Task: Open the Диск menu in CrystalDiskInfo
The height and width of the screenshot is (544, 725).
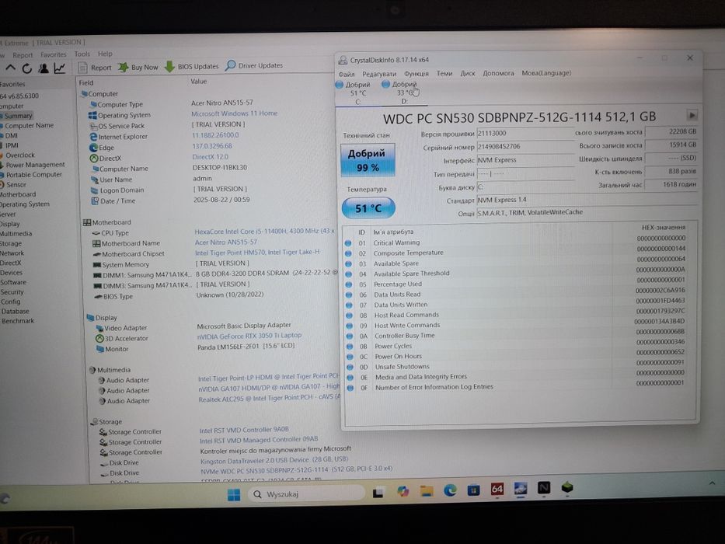Action: 468,73
